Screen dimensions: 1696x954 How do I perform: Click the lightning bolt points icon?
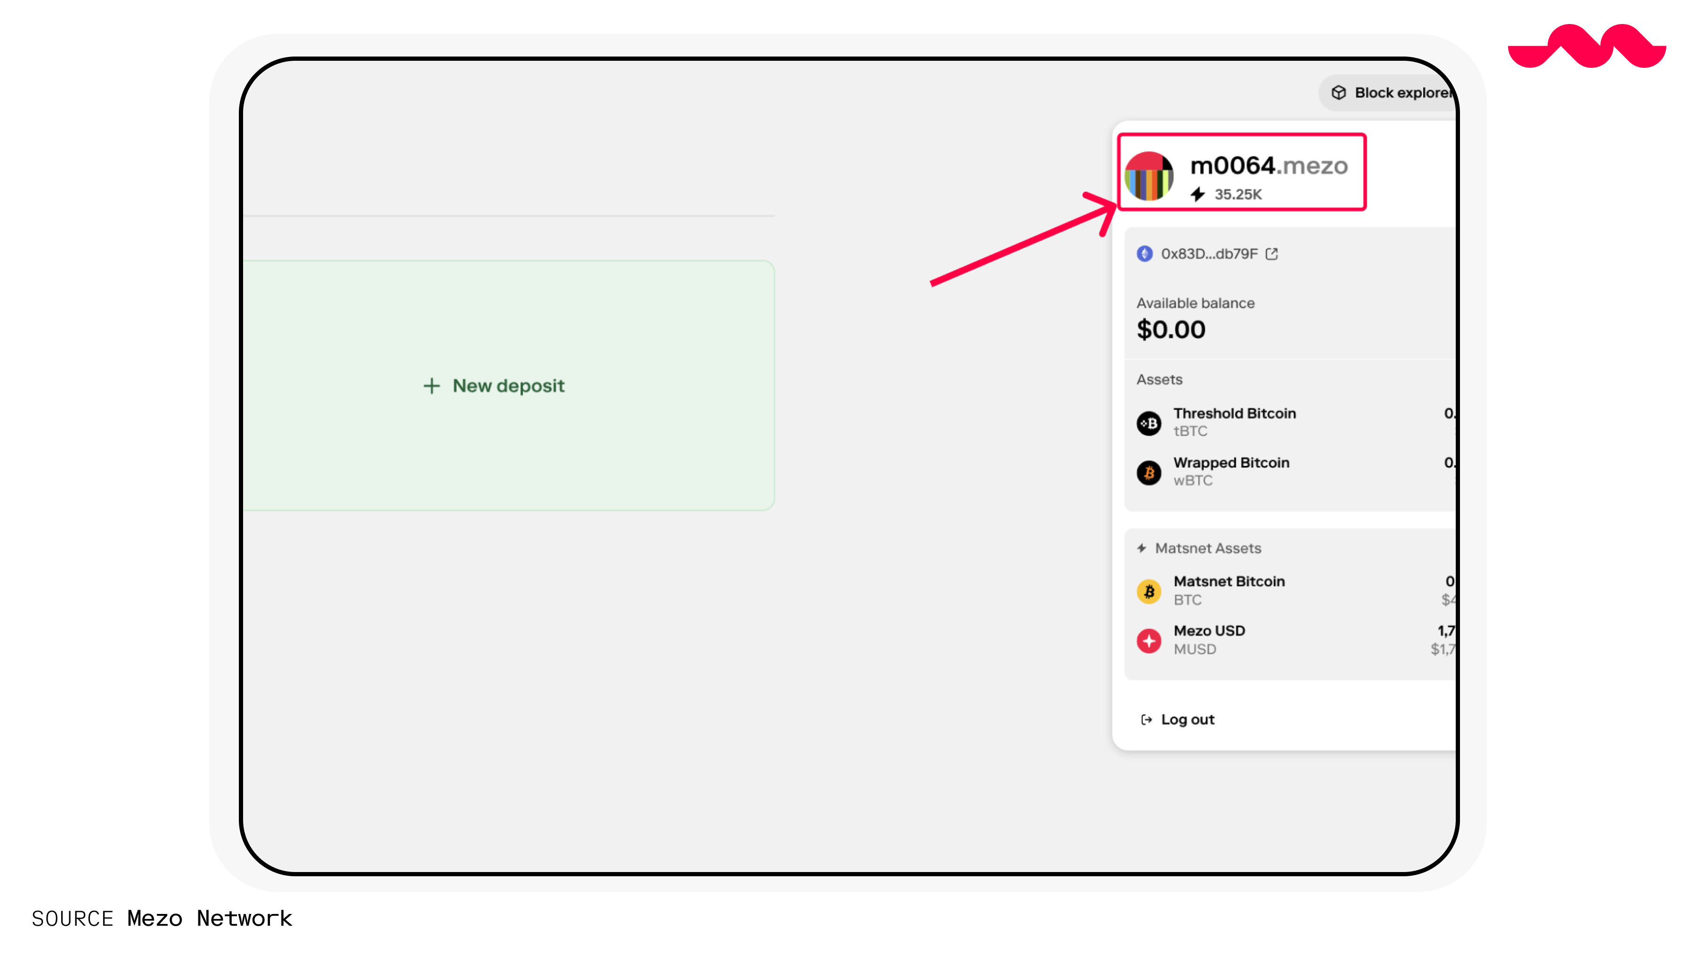click(x=1198, y=194)
